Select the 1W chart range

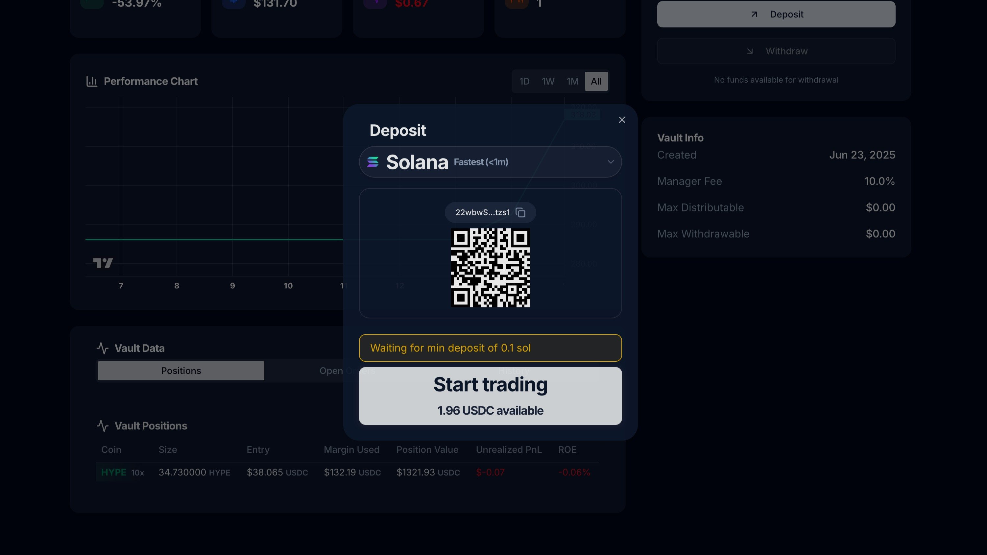(x=548, y=81)
